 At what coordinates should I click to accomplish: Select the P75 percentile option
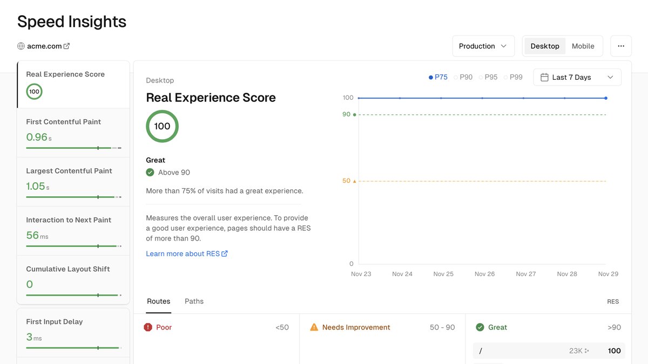pyautogui.click(x=438, y=77)
